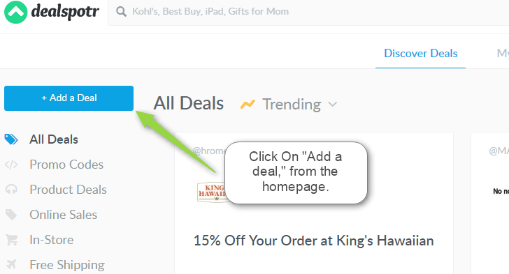The width and height of the screenshot is (509, 274).
Task: Open the 15% Off King's Hawaiian deal title
Action: tap(313, 241)
